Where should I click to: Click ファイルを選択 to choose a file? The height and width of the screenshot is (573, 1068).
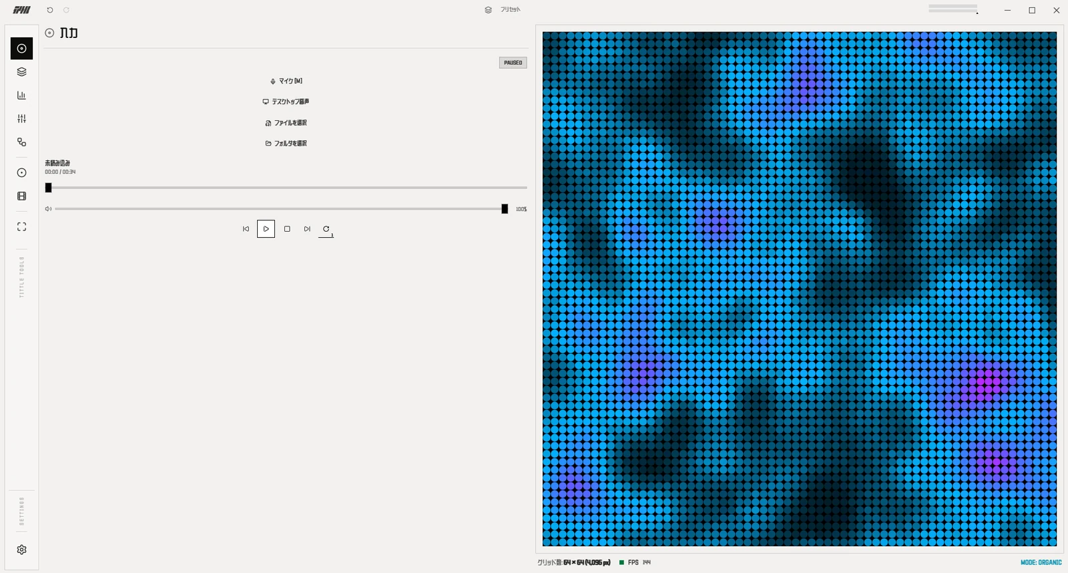(286, 123)
